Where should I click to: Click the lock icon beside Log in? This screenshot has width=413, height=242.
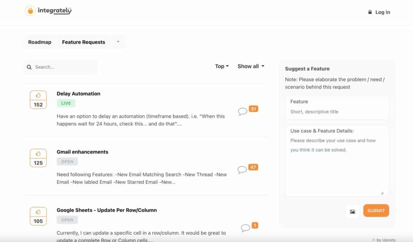[370, 12]
